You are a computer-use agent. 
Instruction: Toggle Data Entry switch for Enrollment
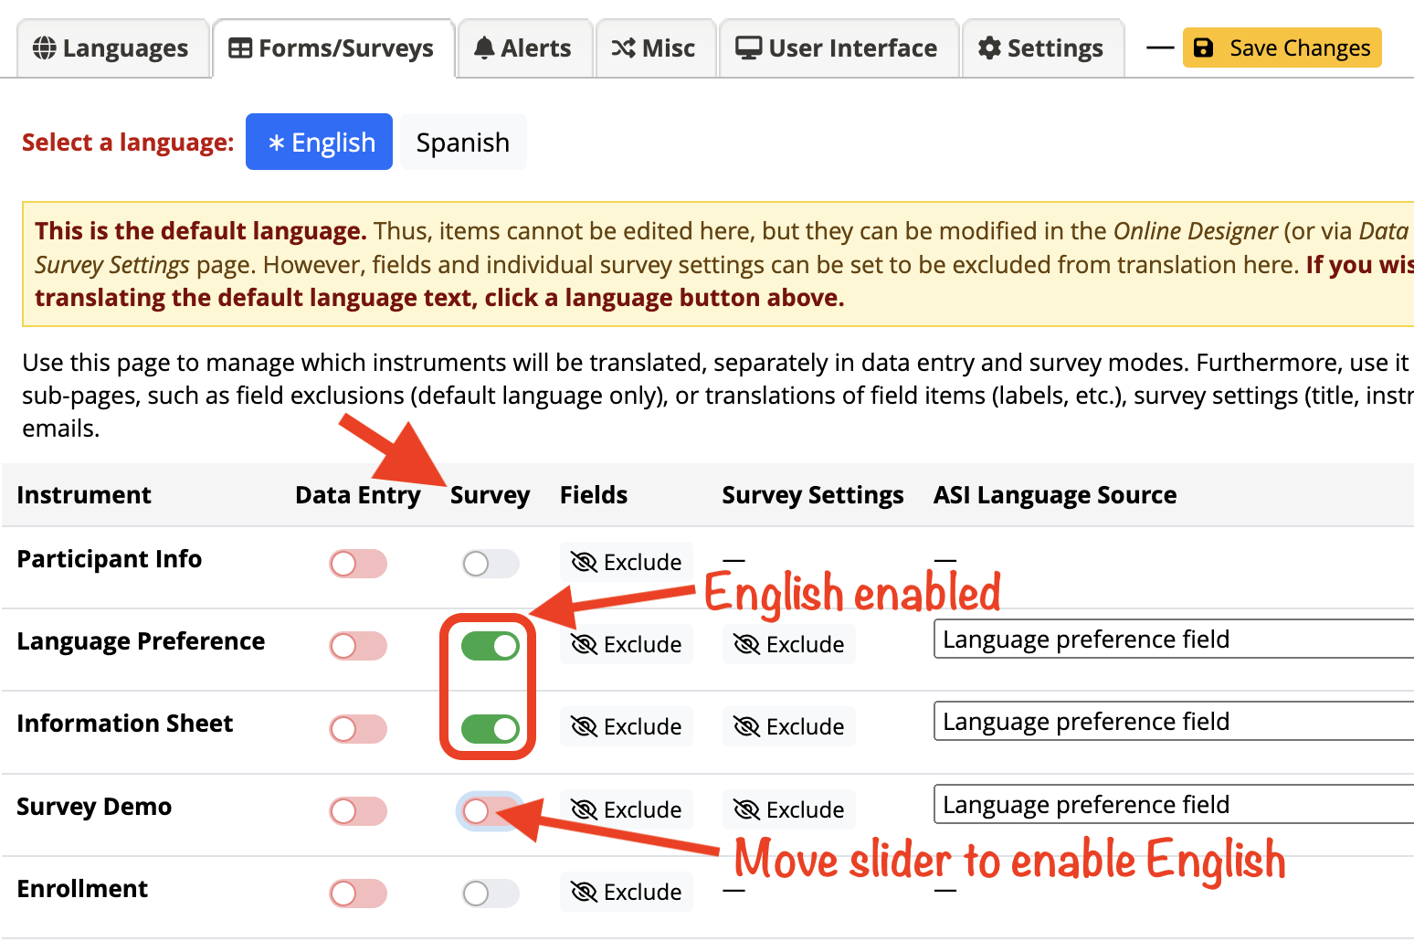[358, 893]
